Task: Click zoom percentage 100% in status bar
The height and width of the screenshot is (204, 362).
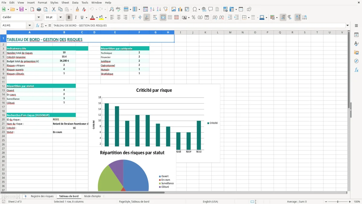Action: [357, 202]
